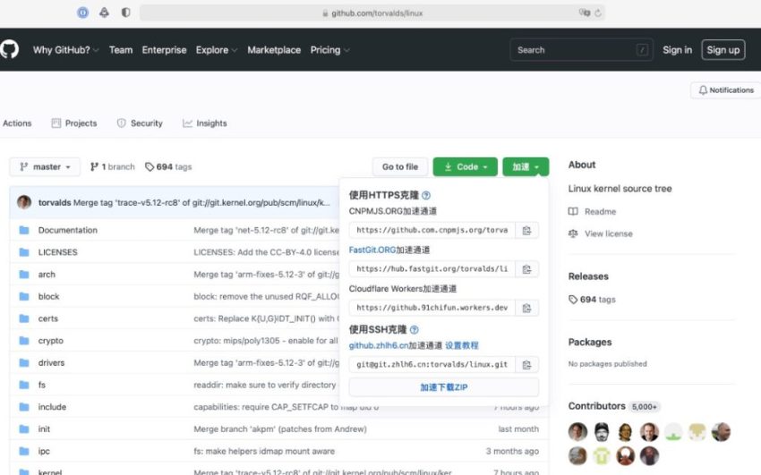Image resolution: width=761 pixels, height=475 pixels.
Task: Click the translate icon in address bar
Action: coord(585,13)
